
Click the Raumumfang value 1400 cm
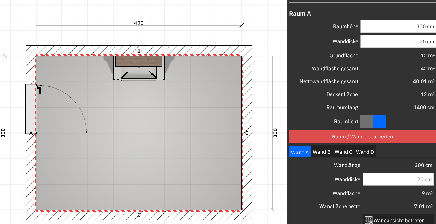[424, 107]
